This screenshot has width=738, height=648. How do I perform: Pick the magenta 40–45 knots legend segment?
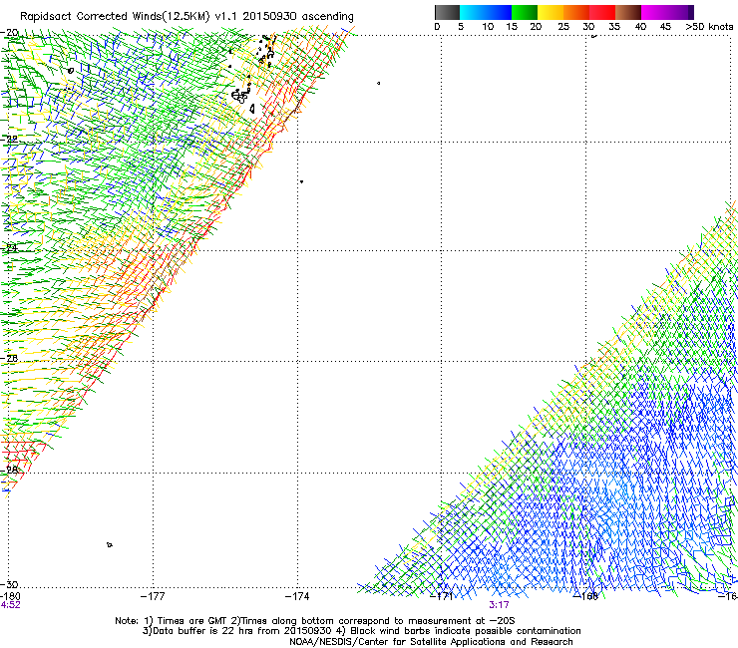pos(654,12)
